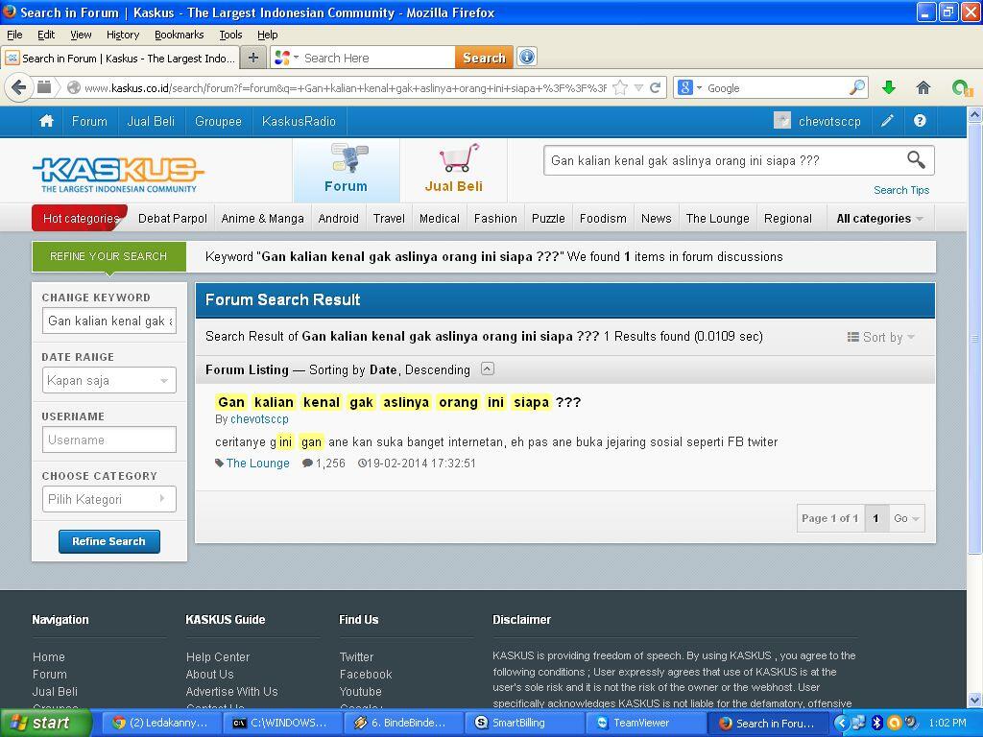Click the Jual Beli shopping cart icon
This screenshot has width=983, height=737.
tap(459, 158)
